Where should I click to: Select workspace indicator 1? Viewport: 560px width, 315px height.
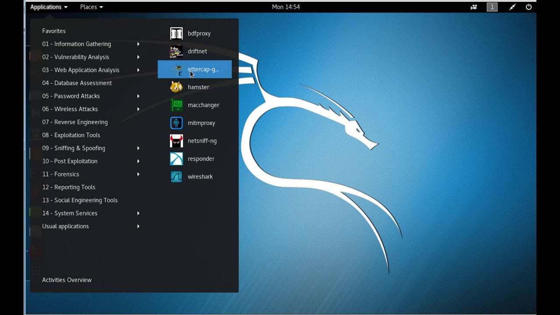pos(492,7)
